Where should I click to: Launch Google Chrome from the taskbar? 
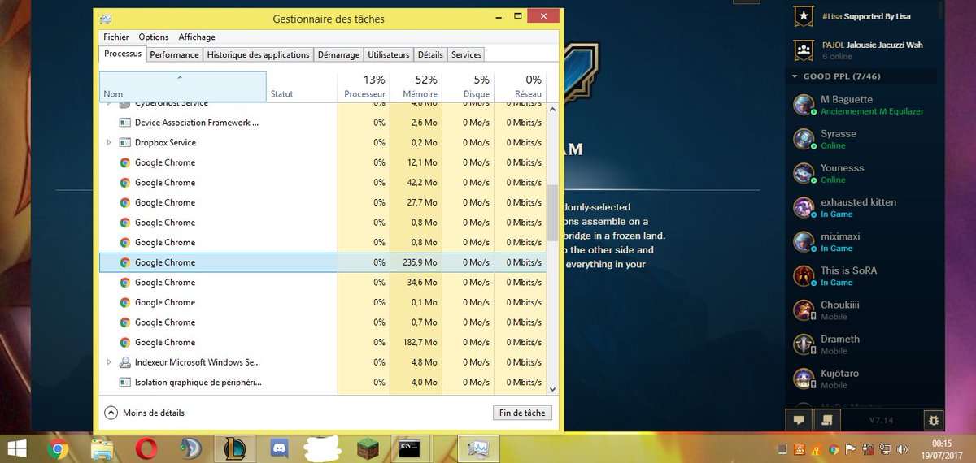(57, 448)
